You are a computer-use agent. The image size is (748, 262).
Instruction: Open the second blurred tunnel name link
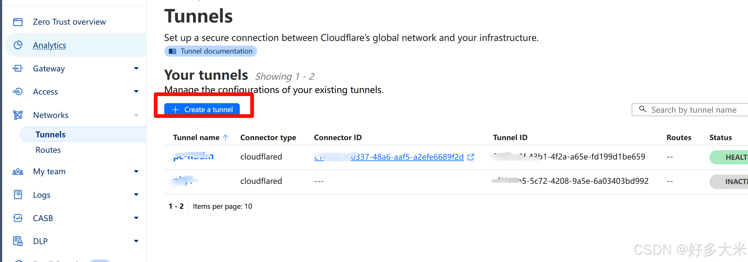click(x=184, y=181)
